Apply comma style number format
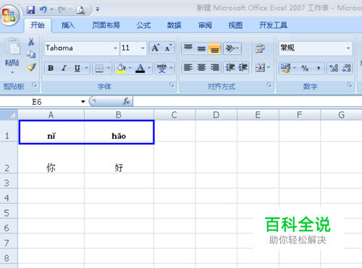Viewport: 362px width, 268px height. (318, 68)
